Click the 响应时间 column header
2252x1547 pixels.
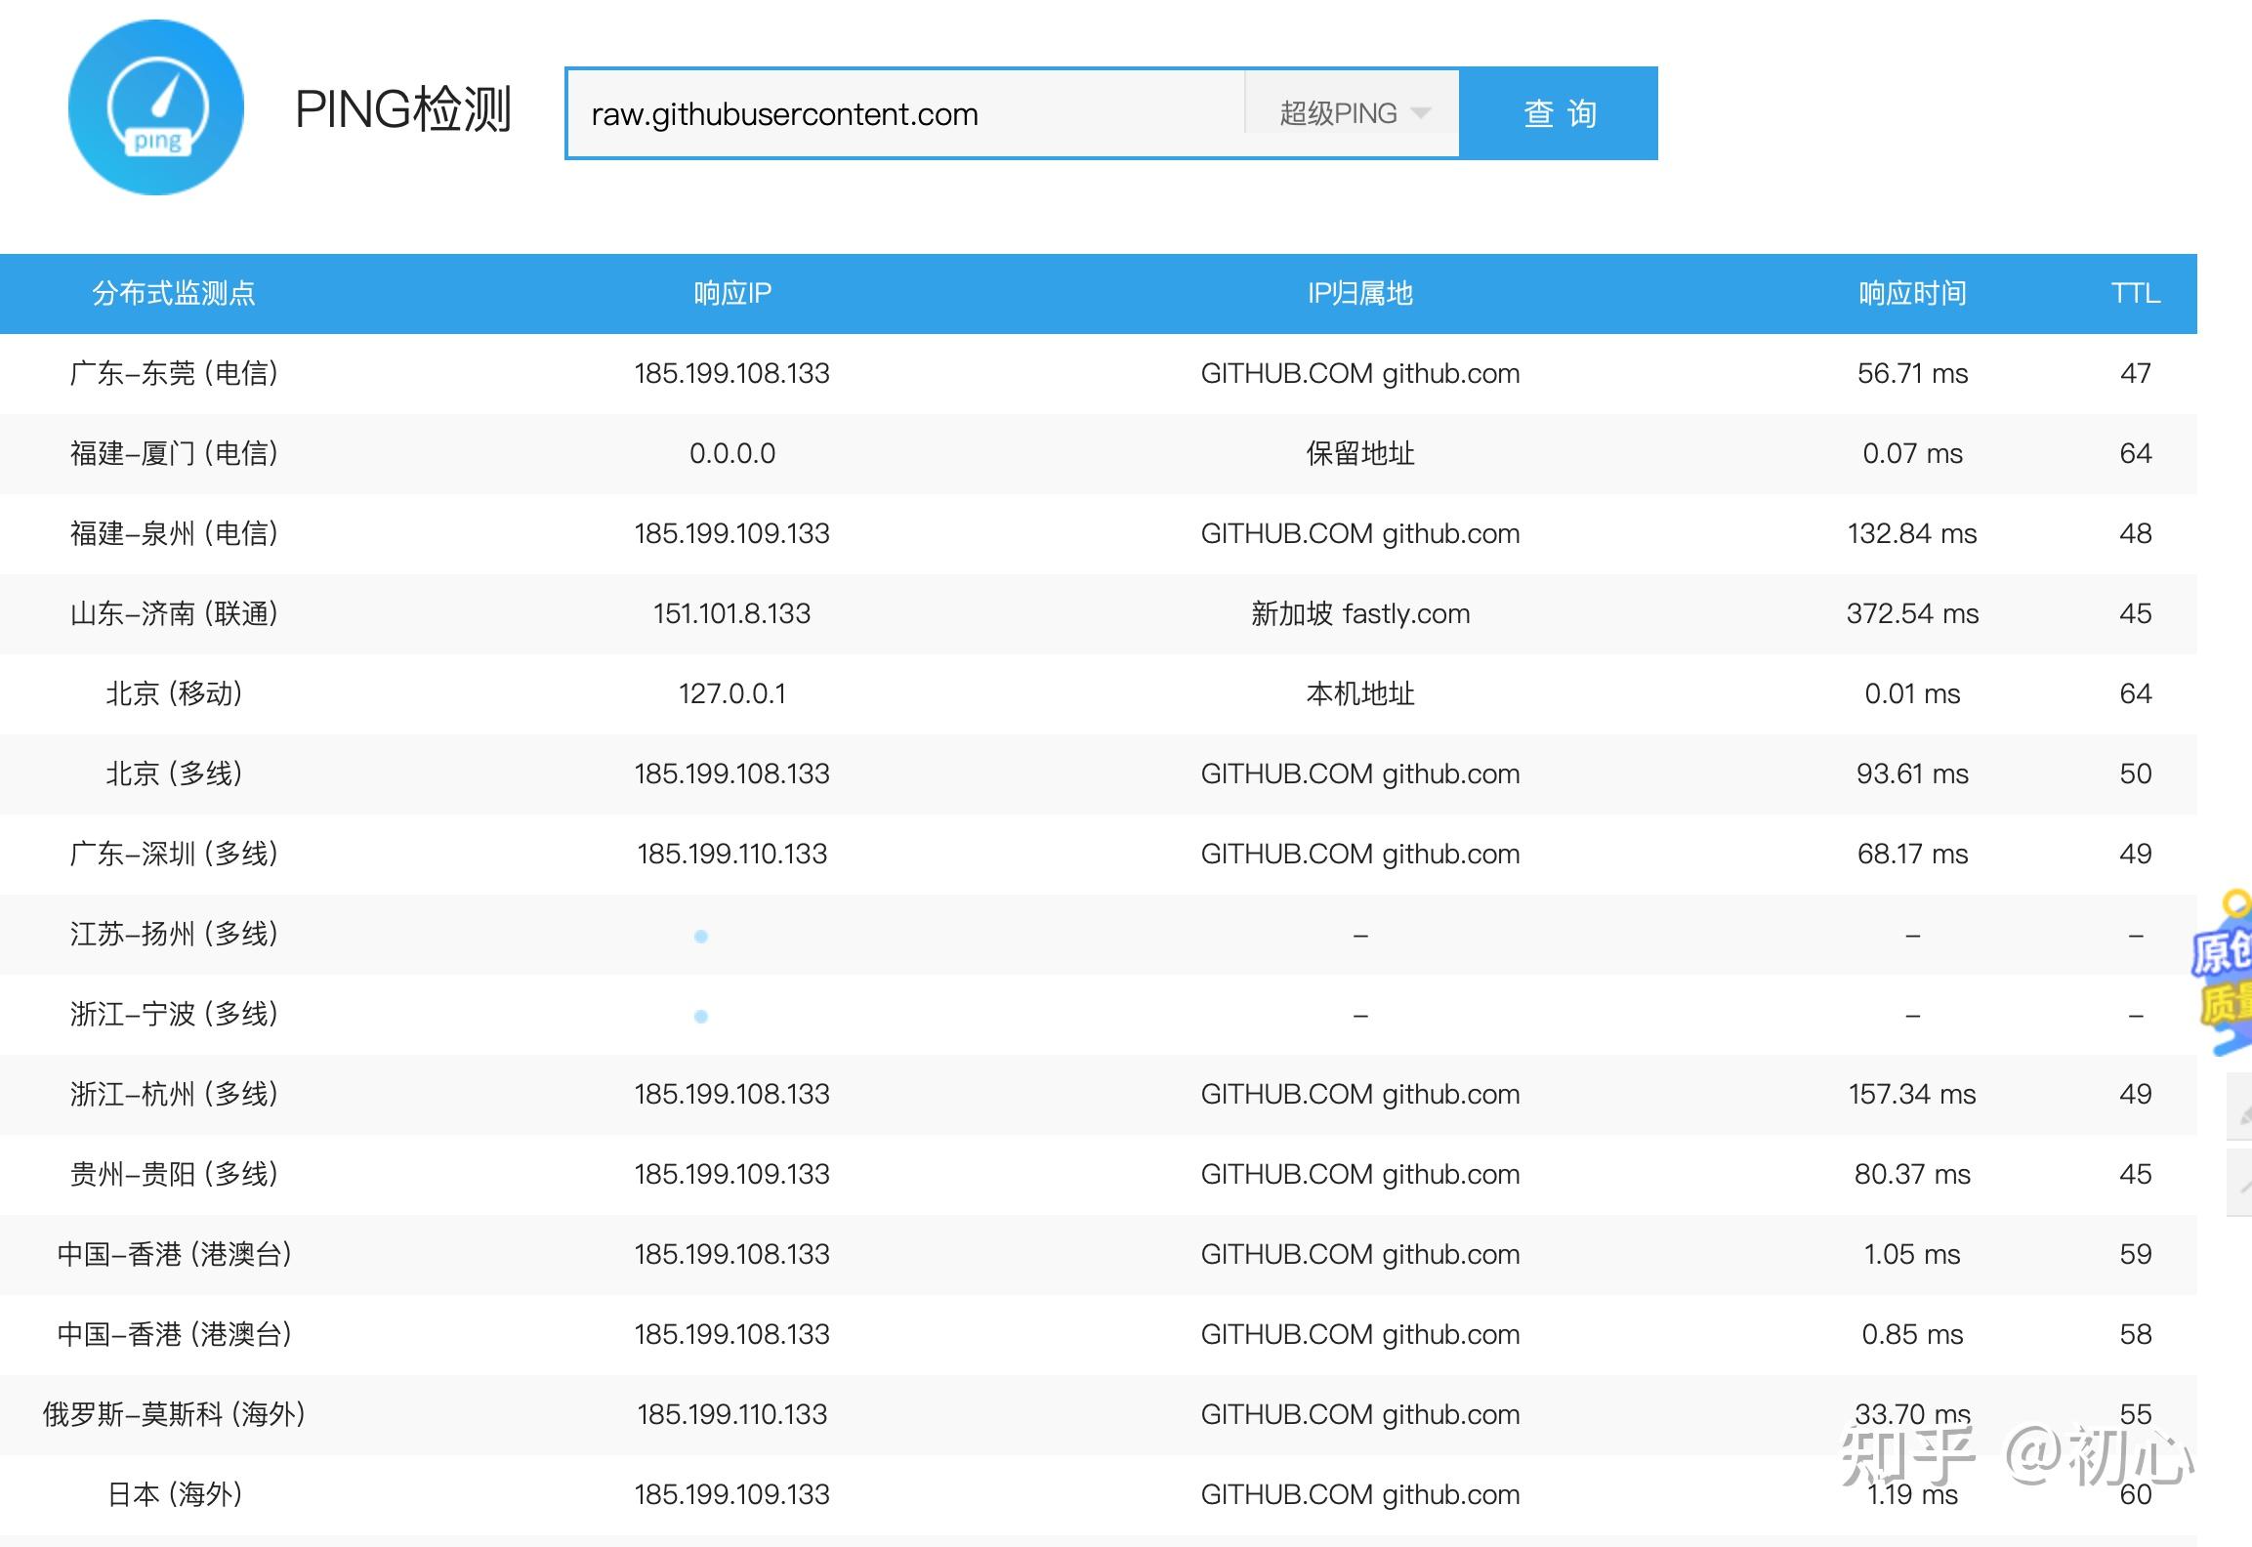pyautogui.click(x=1912, y=293)
